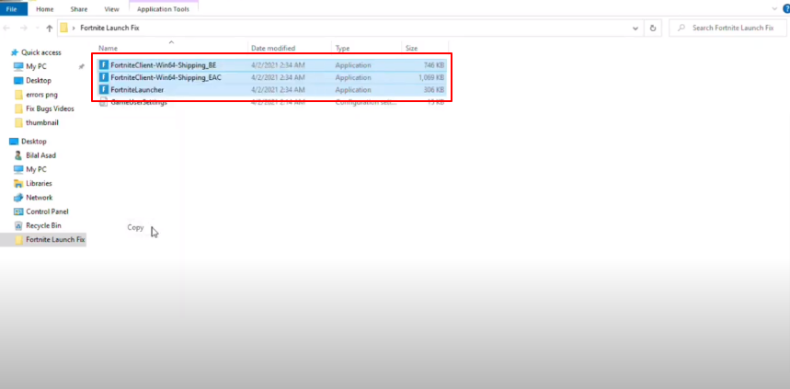The width and height of the screenshot is (790, 389).
Task: Open Quick access in navigation pane
Action: tap(40, 52)
